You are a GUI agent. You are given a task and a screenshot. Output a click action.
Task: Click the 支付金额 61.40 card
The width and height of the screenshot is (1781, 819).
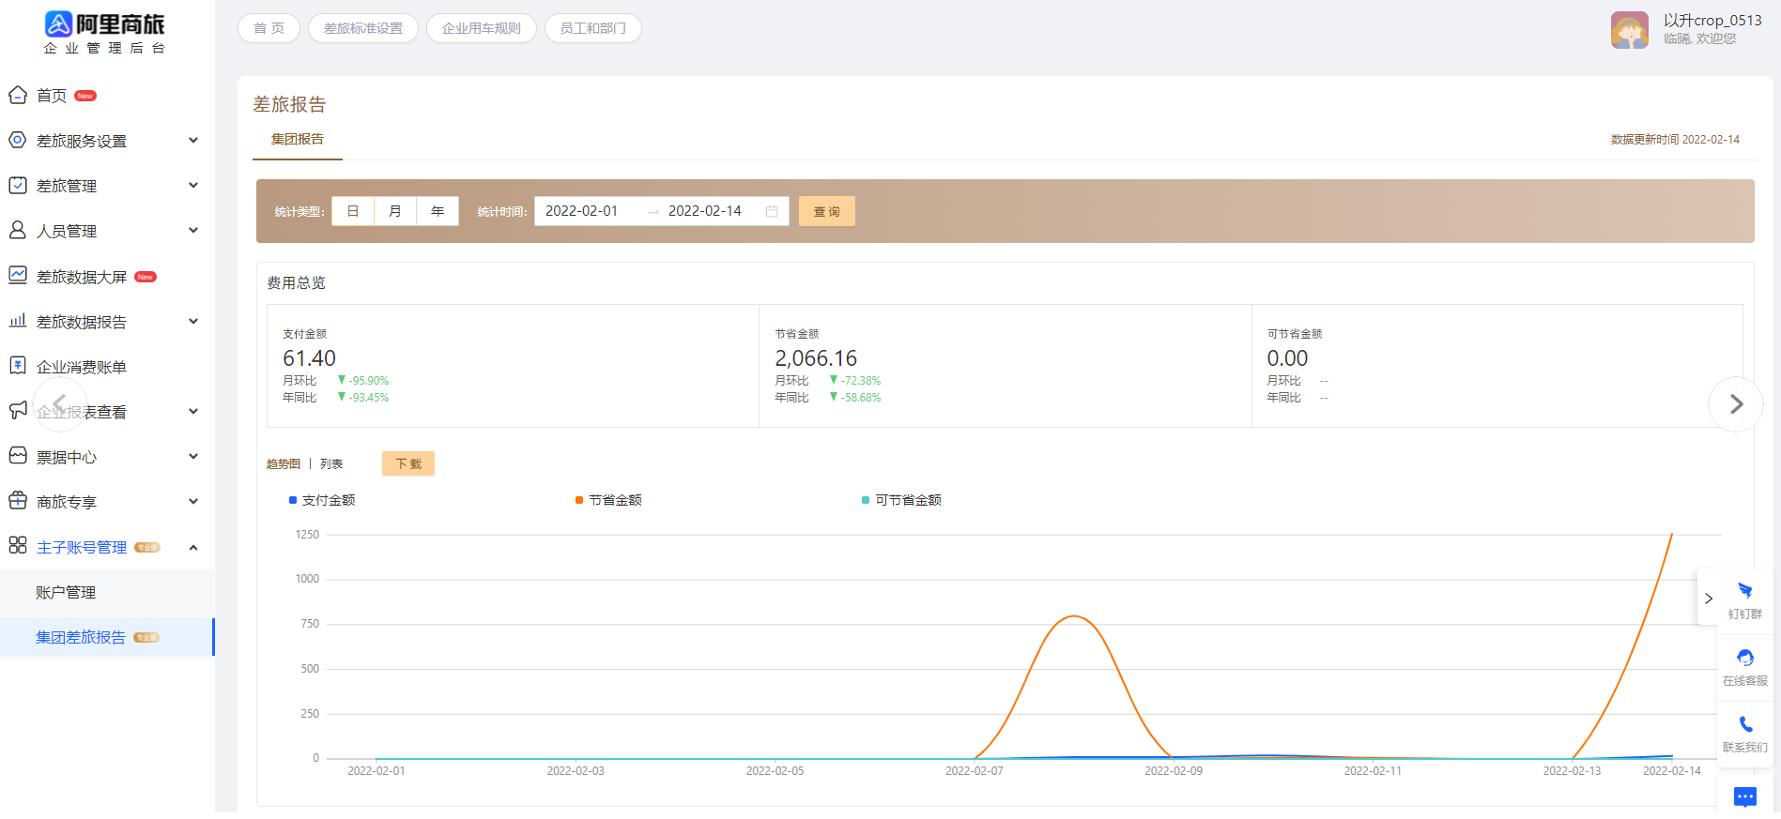click(x=513, y=366)
